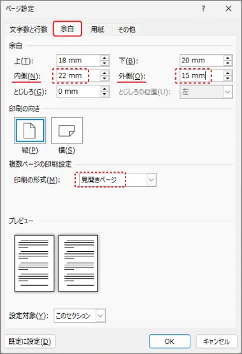This screenshot has width=242, height=354.
Task: Open the 用紙 tab
Action: (x=97, y=29)
